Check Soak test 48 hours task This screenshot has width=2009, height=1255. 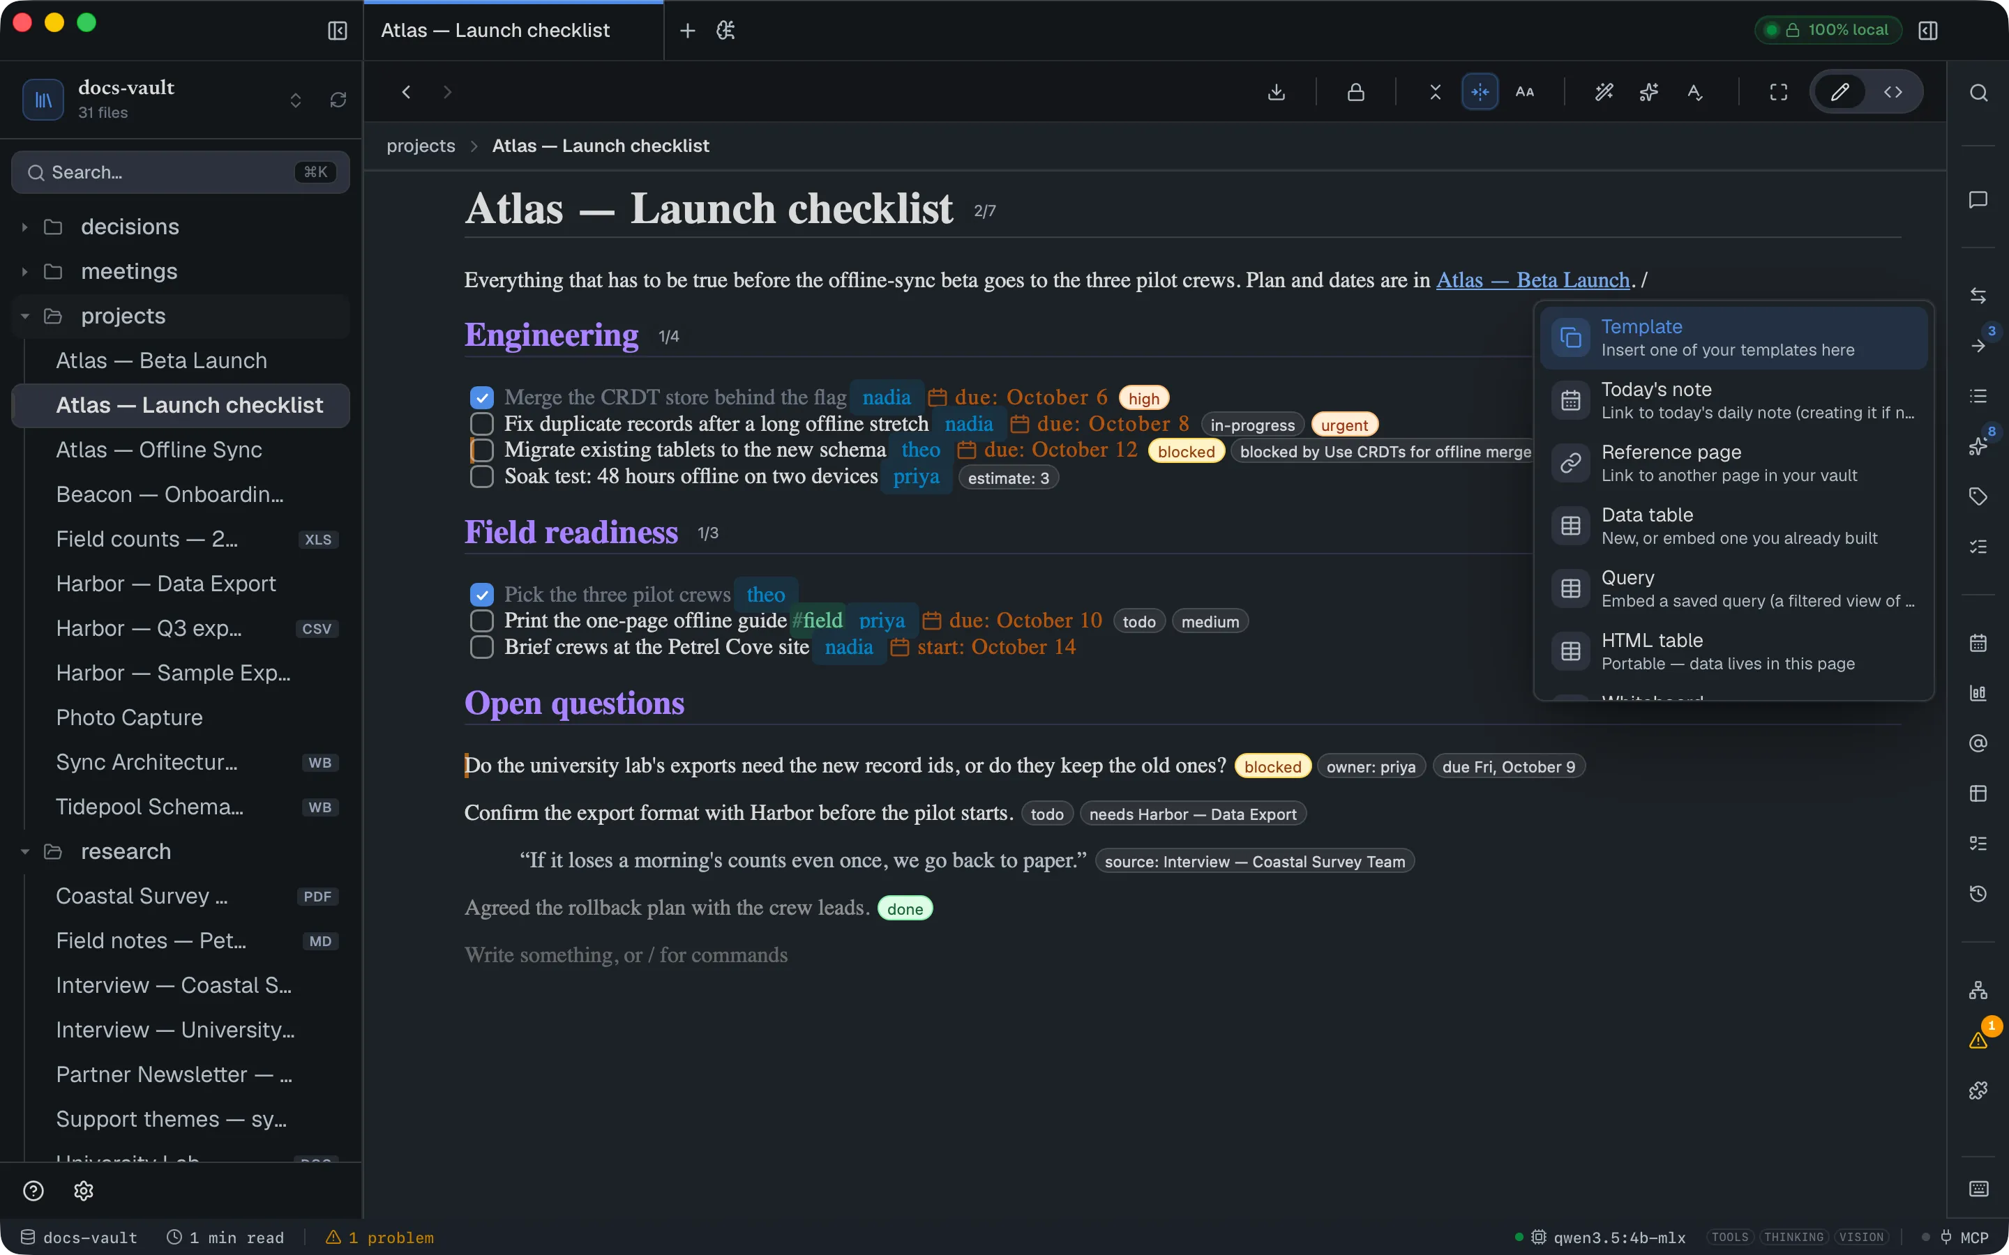click(x=481, y=476)
